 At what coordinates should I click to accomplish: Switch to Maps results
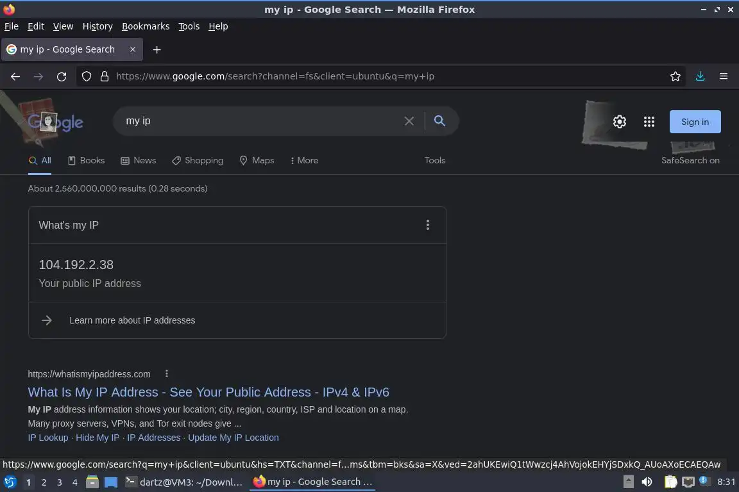[x=257, y=161]
